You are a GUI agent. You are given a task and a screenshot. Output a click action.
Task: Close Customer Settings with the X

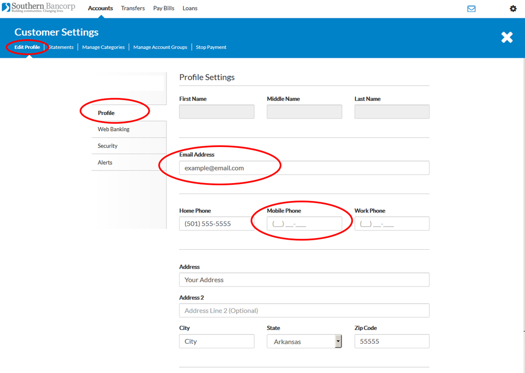[x=507, y=37]
